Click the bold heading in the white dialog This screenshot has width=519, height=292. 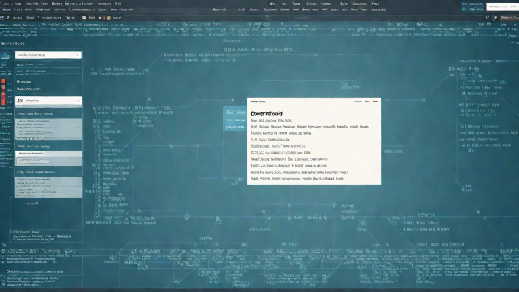(x=267, y=114)
